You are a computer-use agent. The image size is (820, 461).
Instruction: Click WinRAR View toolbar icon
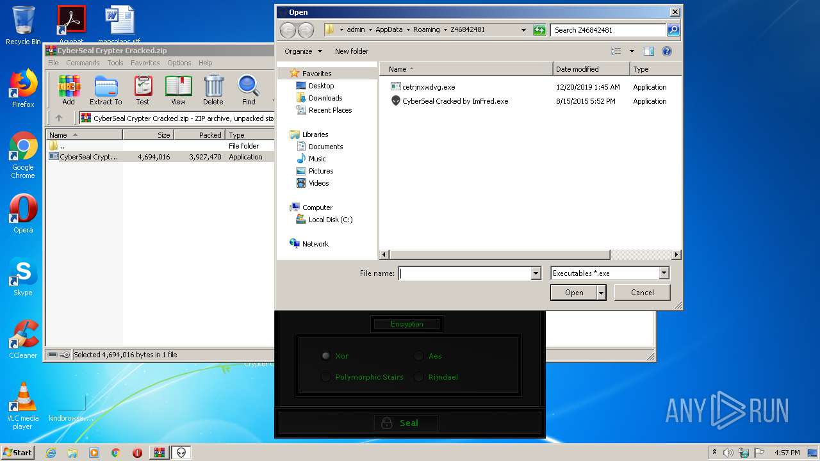[x=178, y=90]
